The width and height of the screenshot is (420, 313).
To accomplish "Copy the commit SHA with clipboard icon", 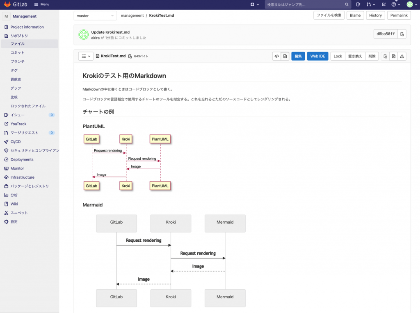I will click(x=402, y=34).
